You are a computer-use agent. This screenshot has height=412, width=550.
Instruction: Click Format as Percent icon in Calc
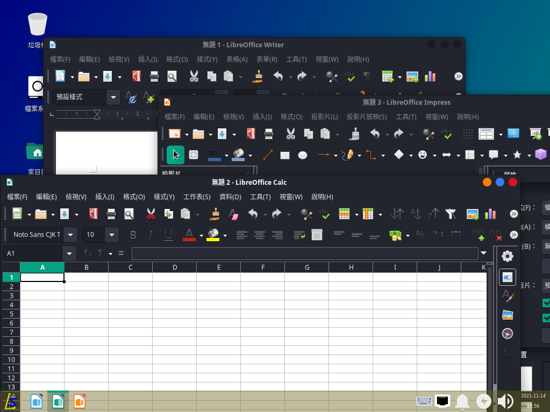pos(420,235)
